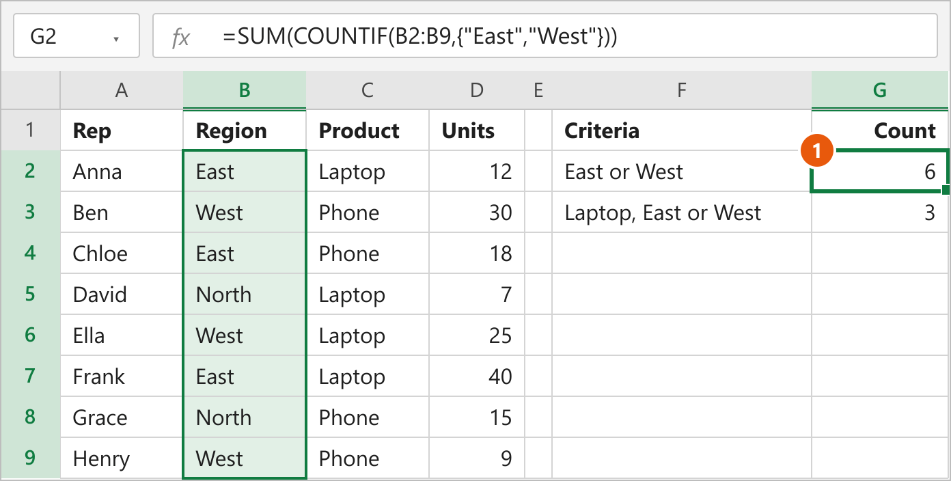Click the Units header cell
Viewport: 951px width, 481px height.
(x=477, y=130)
